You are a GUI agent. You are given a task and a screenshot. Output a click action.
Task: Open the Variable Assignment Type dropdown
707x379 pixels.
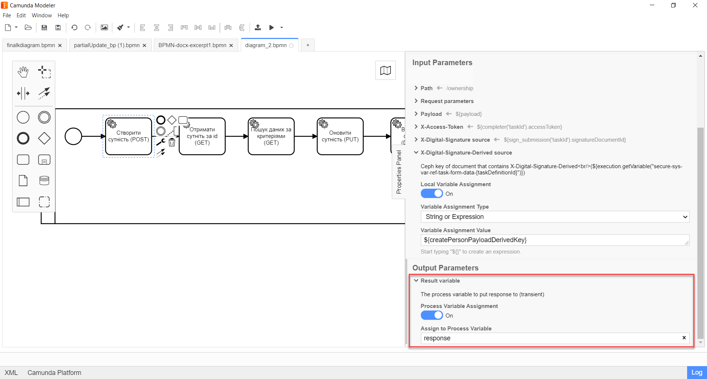click(555, 217)
